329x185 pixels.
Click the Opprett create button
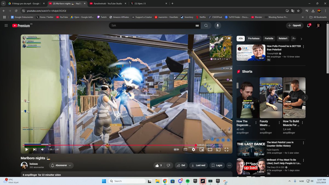point(295,25)
